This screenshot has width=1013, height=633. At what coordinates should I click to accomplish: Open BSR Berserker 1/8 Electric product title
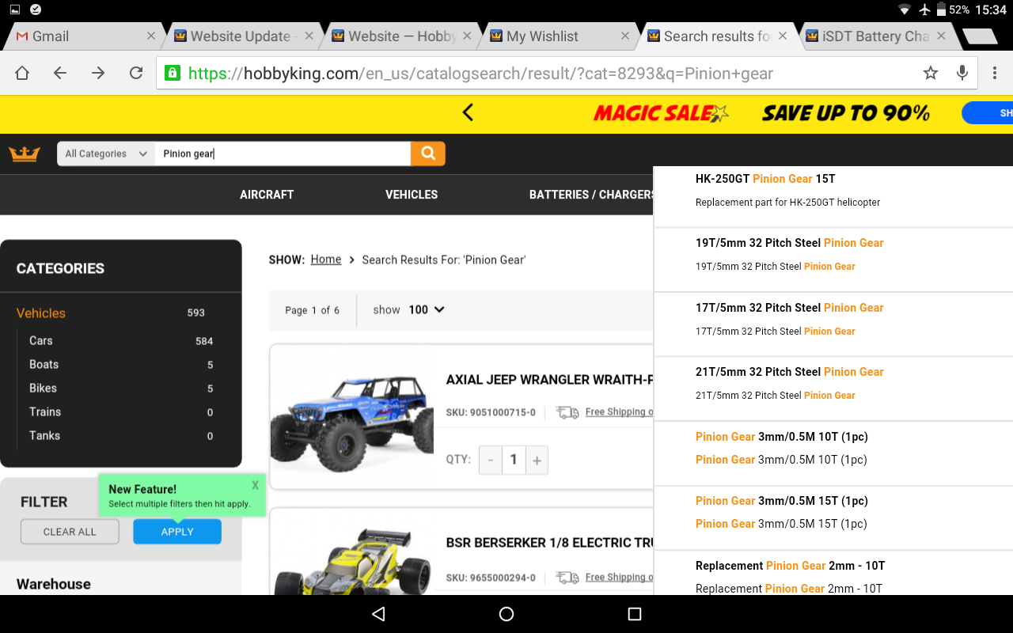pos(550,543)
